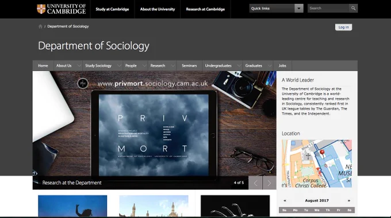
Task: Open the Undergraduates menu item
Action: (x=218, y=66)
